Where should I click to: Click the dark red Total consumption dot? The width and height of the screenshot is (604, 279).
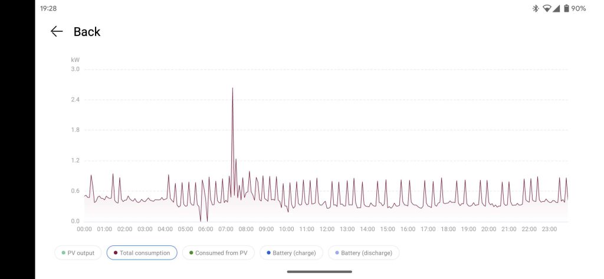(x=116, y=253)
